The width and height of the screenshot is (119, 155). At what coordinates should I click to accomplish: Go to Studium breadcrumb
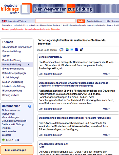tap(34, 25)
